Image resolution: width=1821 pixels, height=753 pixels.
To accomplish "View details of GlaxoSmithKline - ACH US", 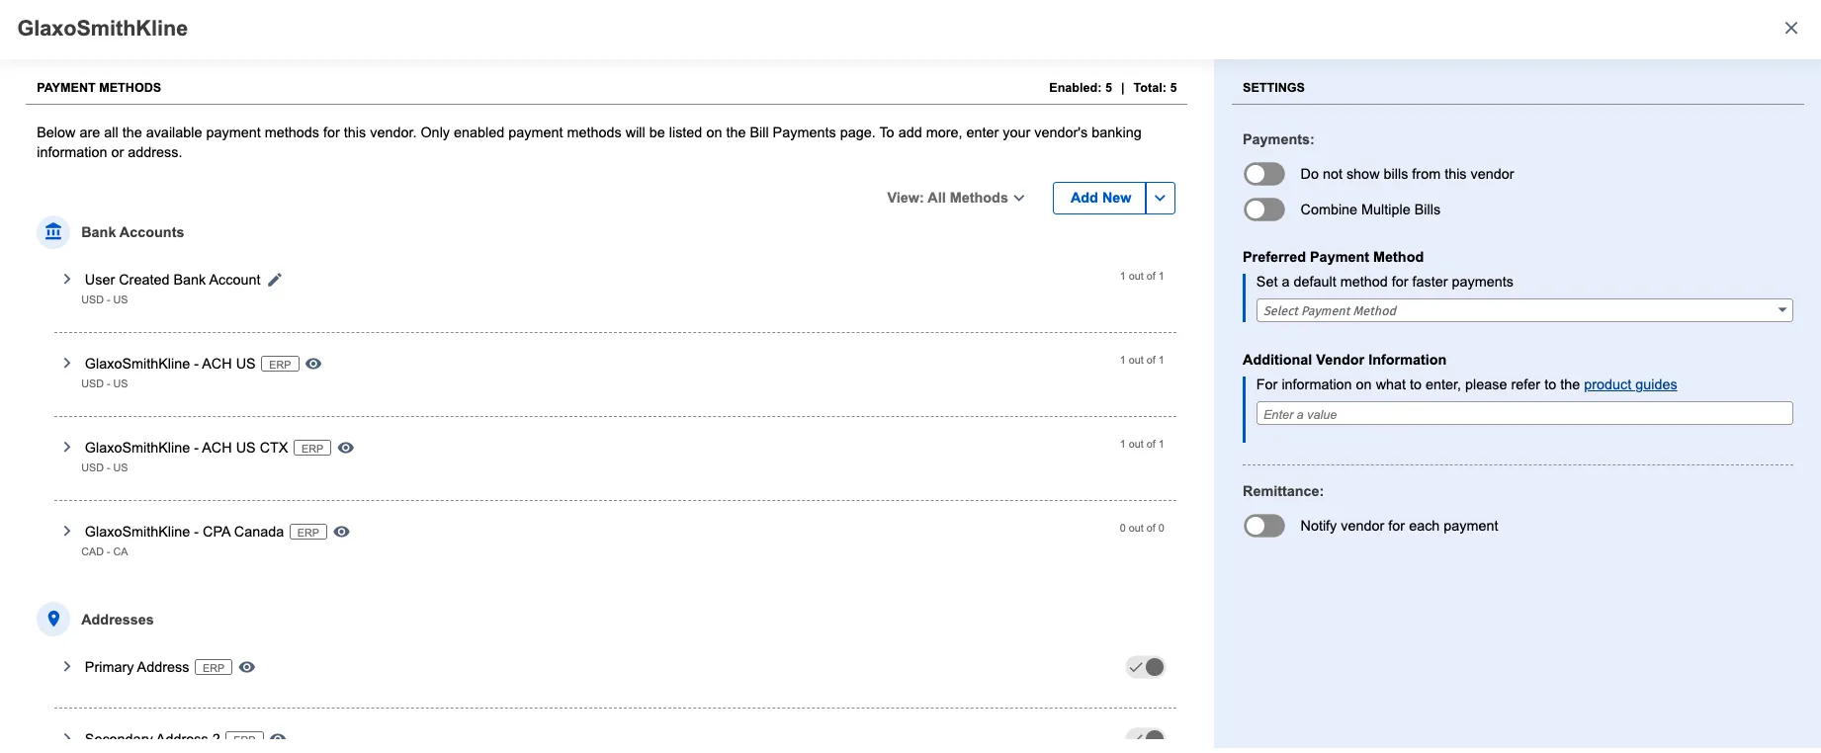I will [x=313, y=364].
